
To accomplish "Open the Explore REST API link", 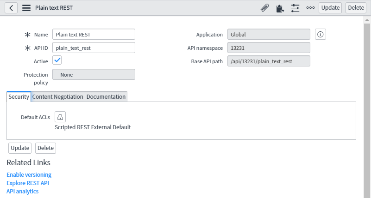I will coord(28,183).
